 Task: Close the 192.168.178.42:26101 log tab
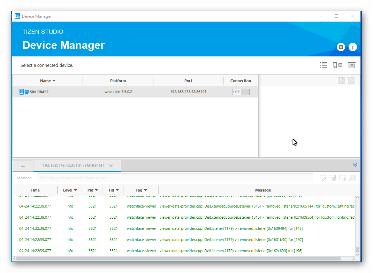[111, 166]
